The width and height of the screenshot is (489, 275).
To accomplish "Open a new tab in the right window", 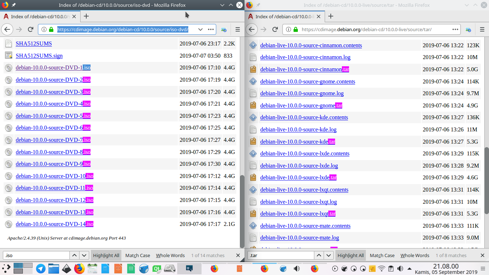I will click(331, 16).
